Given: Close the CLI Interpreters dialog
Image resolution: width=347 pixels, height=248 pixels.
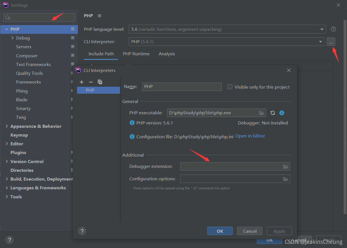Looking at the screenshot, I should click(289, 70).
